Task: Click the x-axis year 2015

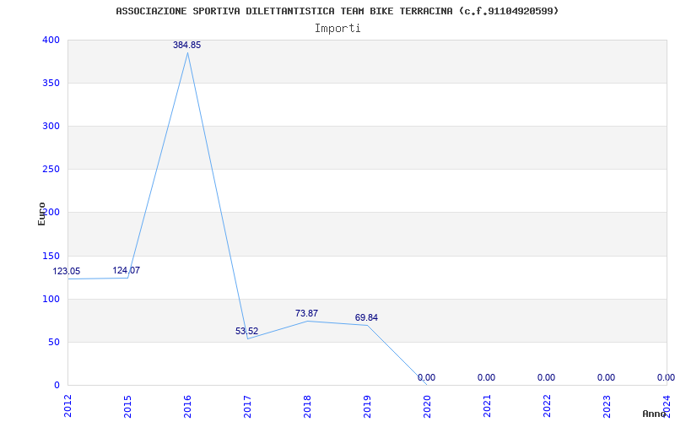Action: click(x=127, y=407)
